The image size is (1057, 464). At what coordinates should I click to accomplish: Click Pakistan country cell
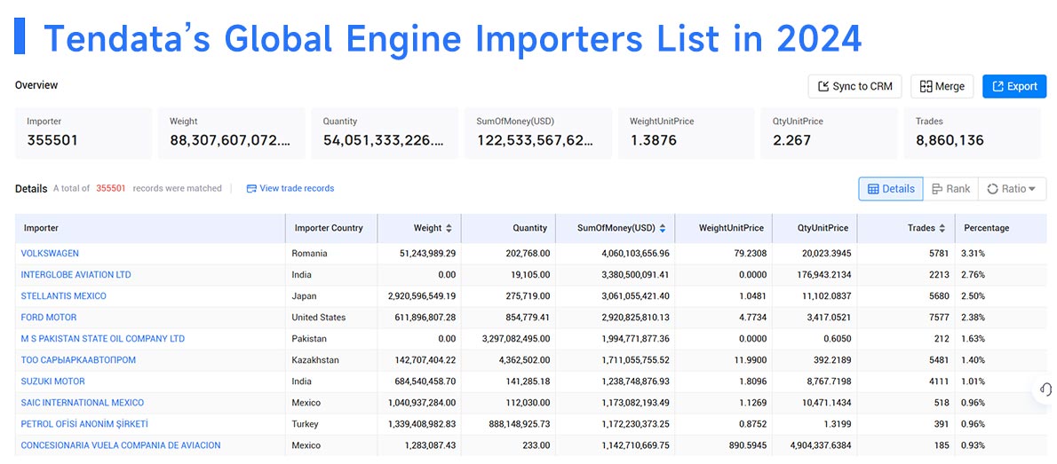(x=308, y=339)
